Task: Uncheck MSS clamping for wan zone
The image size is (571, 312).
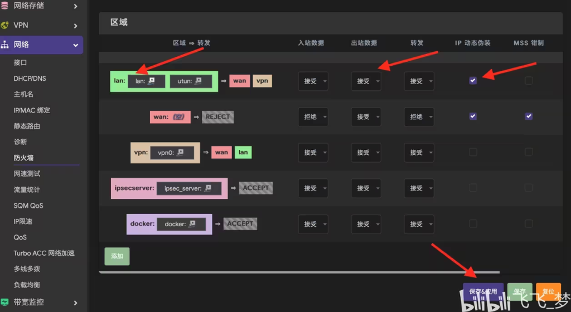Action: (x=529, y=116)
